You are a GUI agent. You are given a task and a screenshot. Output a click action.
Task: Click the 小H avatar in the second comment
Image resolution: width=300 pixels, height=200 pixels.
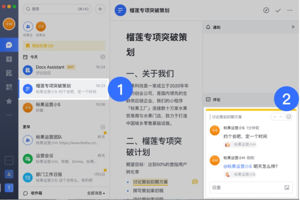coord(215,160)
